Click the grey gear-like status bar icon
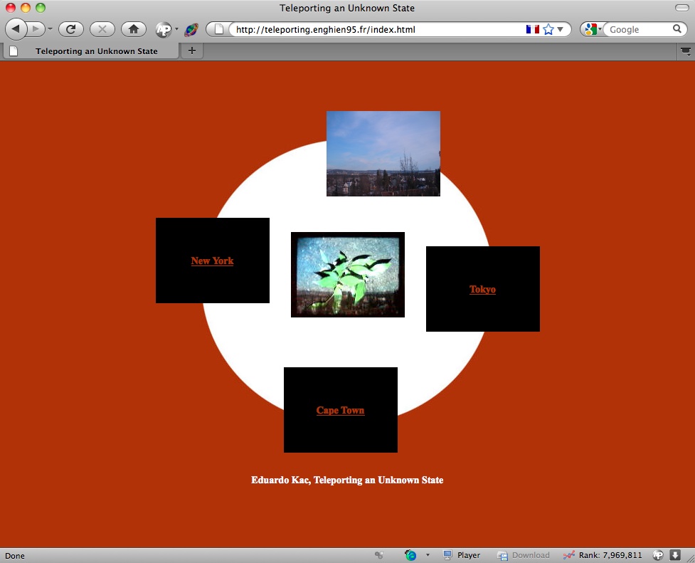695x563 pixels. coord(379,555)
